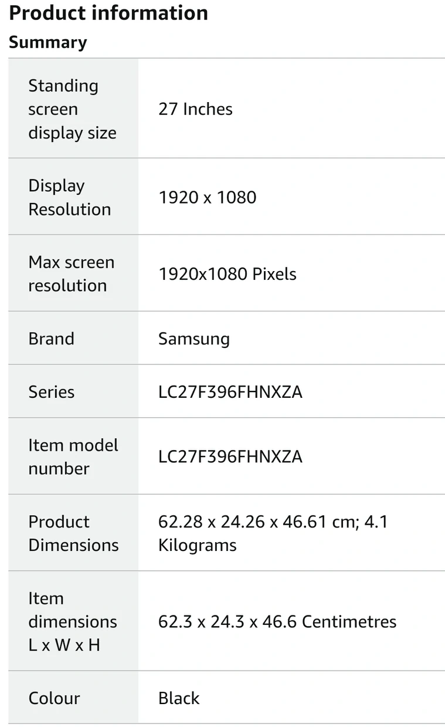Viewport: 445px width, 727px height.
Task: Click the Colour row label
Action: coord(54,698)
